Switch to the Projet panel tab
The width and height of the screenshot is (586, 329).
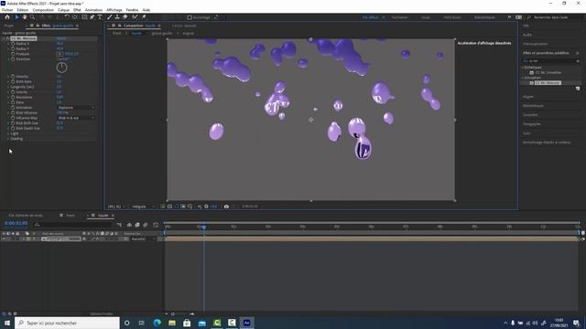pos(9,26)
